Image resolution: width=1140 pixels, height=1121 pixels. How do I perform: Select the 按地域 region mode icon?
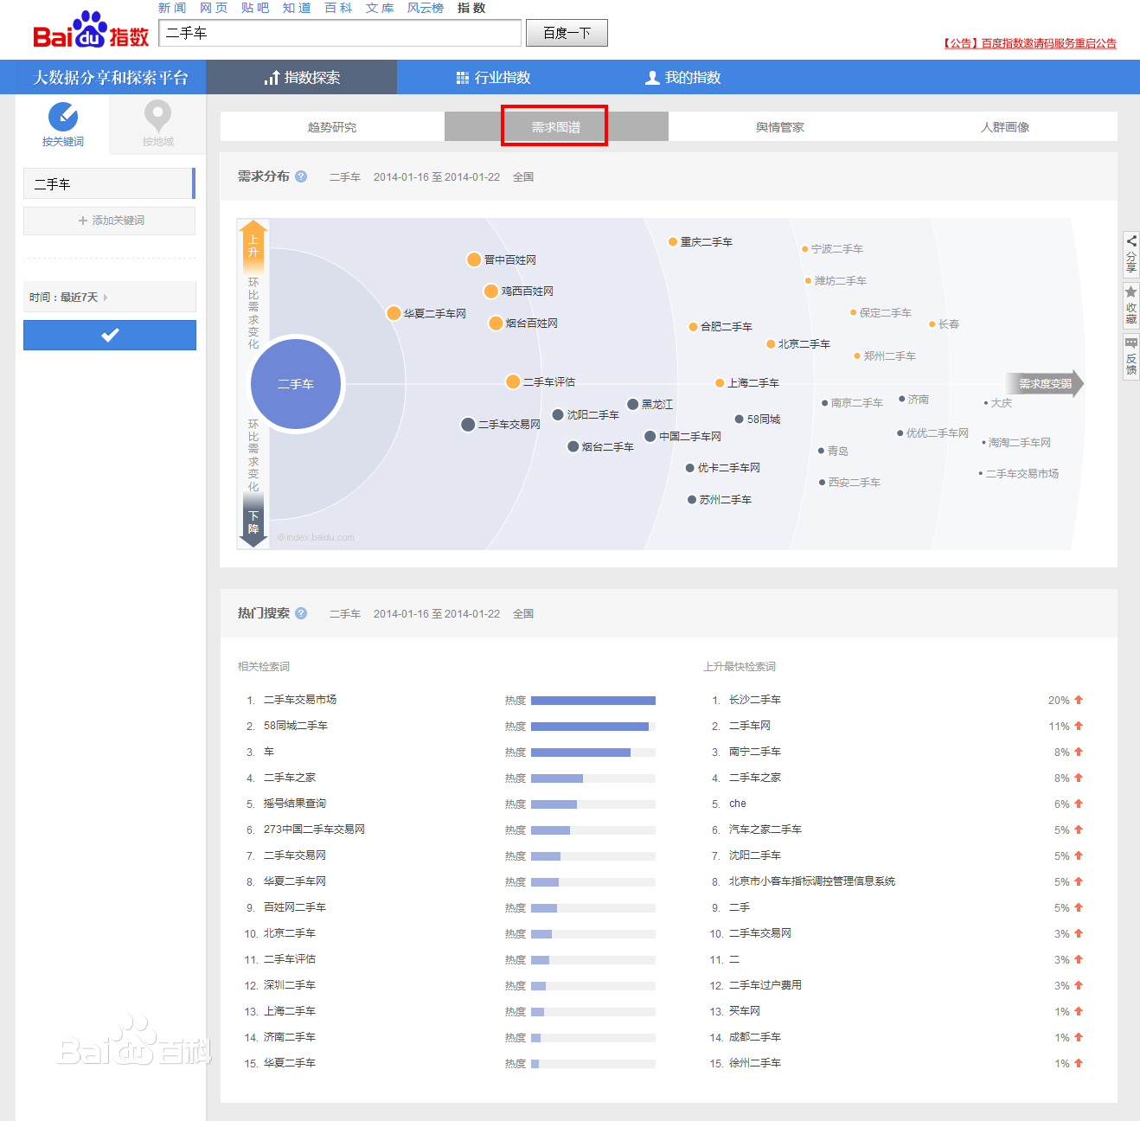click(157, 116)
